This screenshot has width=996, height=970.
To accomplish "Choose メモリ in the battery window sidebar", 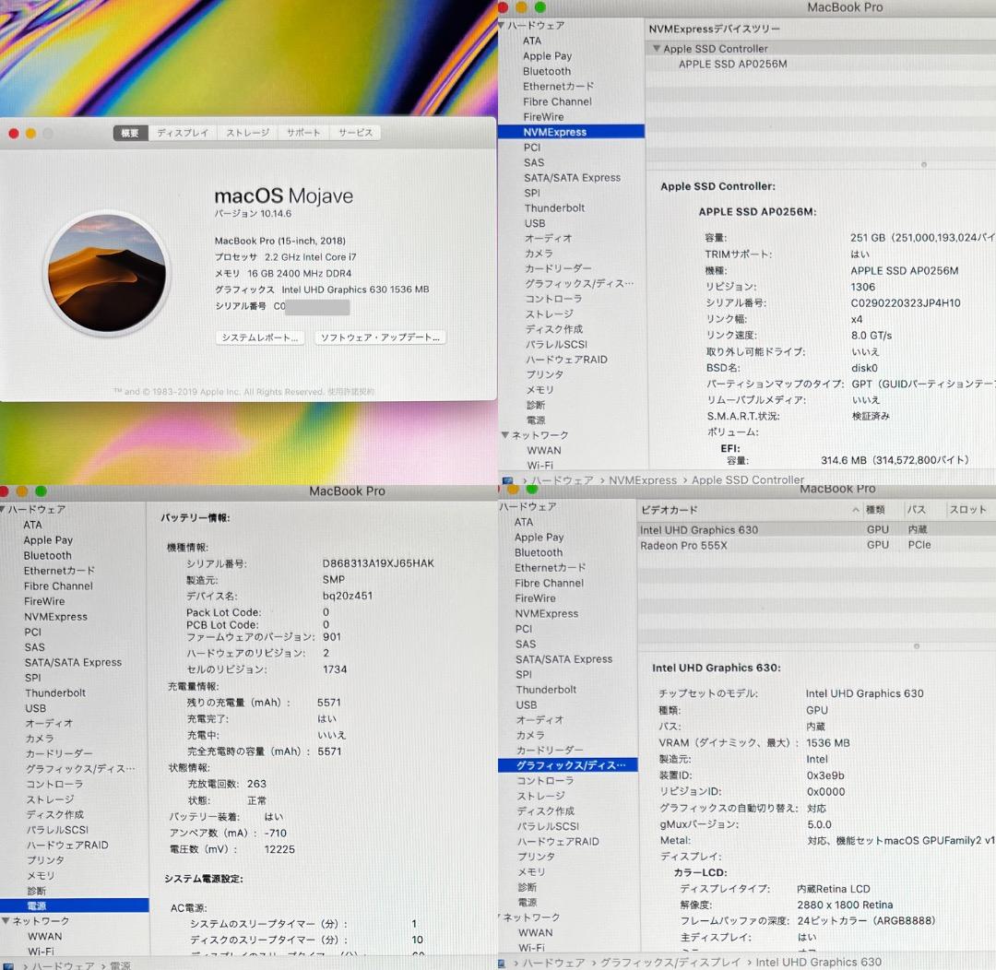I will [40, 875].
